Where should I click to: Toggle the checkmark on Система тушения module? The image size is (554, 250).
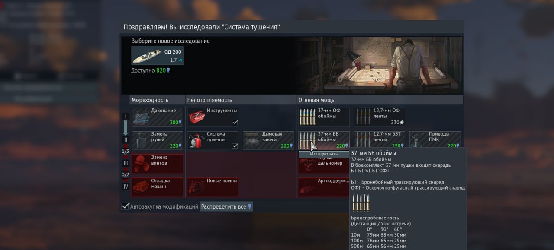pos(235,146)
